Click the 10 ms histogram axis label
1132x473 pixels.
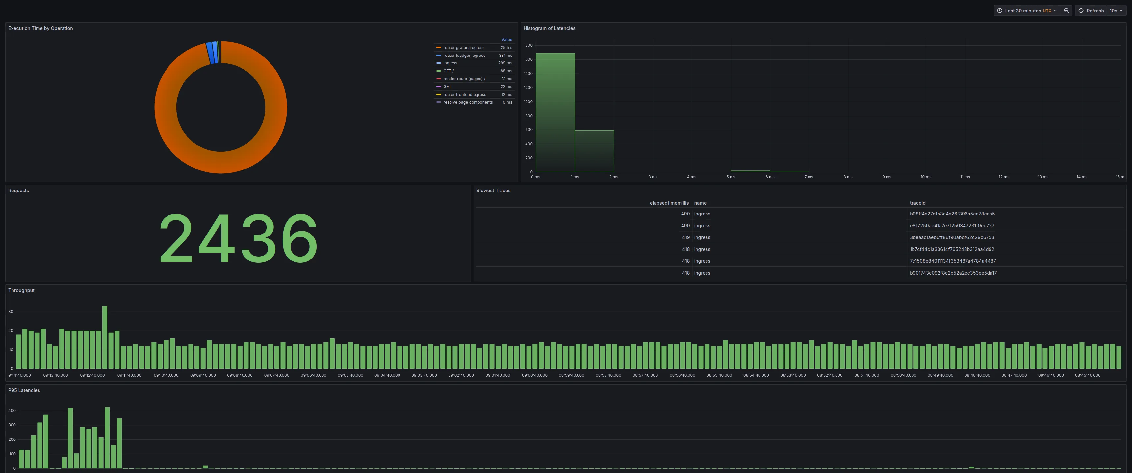pyautogui.click(x=925, y=177)
